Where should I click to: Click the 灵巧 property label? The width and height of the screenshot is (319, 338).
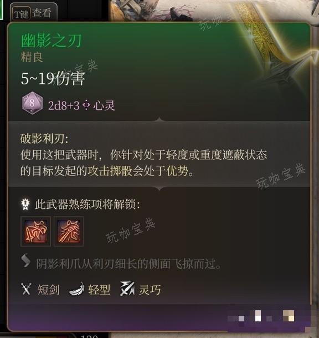click(x=150, y=290)
